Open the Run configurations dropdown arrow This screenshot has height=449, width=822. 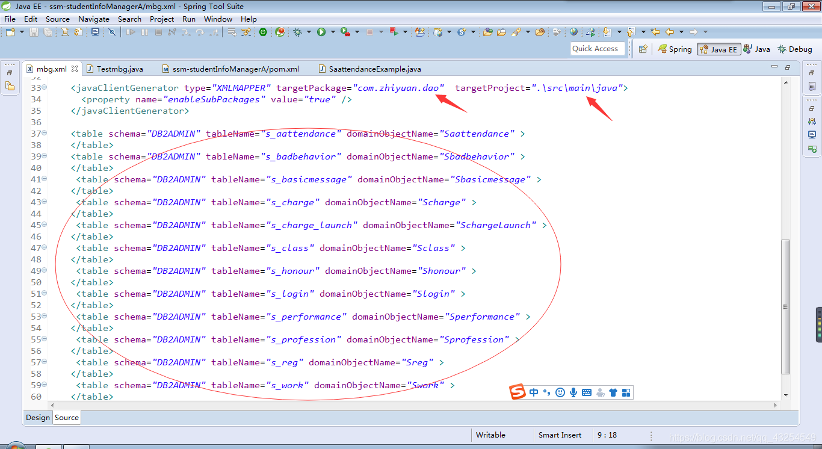coord(333,32)
